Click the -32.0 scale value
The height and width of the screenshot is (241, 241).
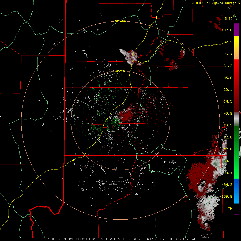(x=227, y=137)
